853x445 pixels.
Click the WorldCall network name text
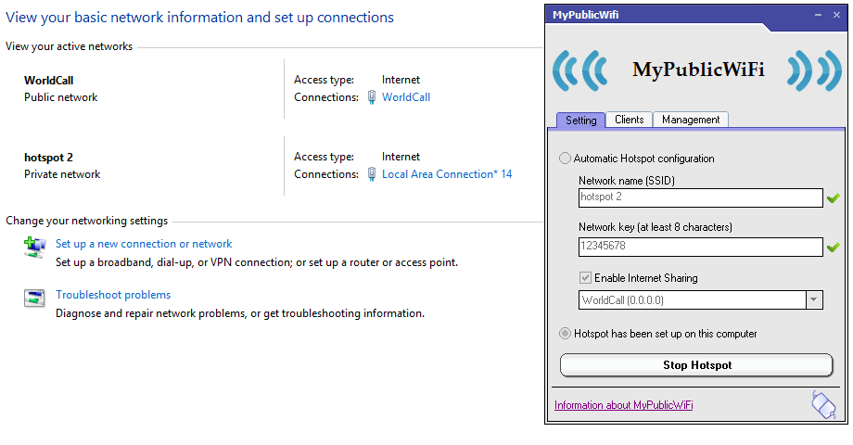[48, 81]
